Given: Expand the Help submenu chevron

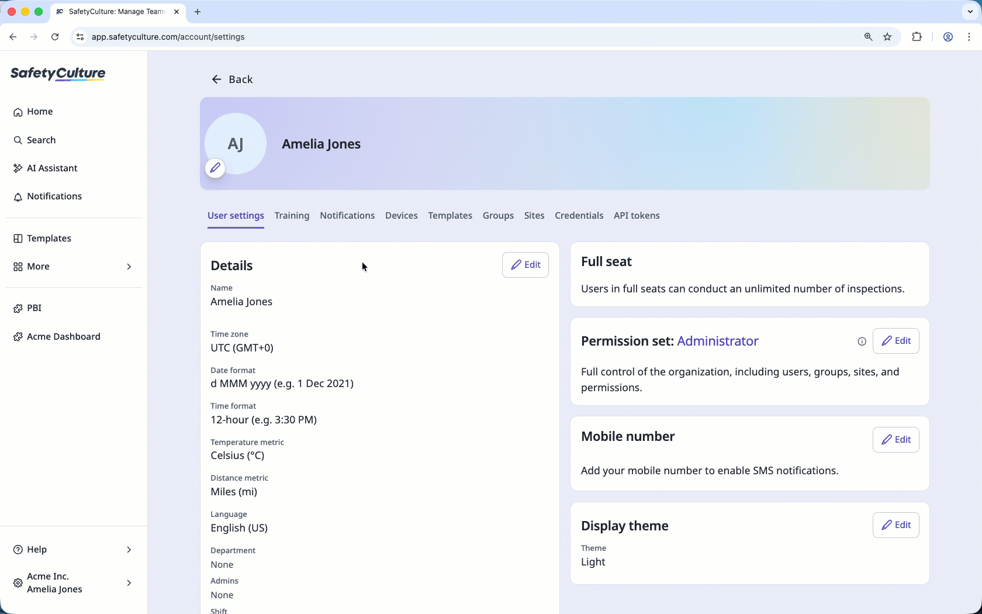Looking at the screenshot, I should point(129,550).
